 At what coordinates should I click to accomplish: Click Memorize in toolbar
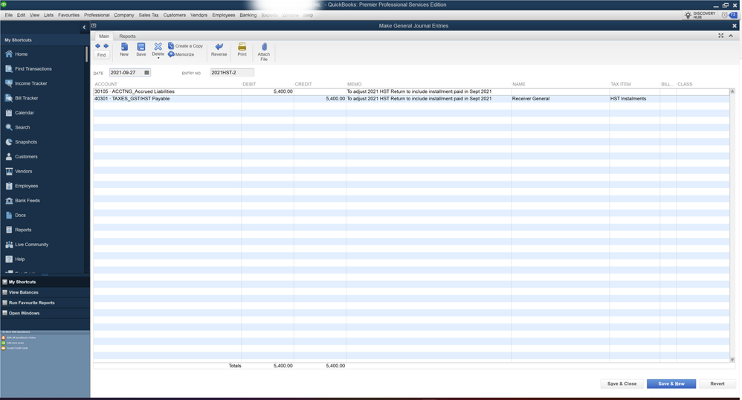(181, 54)
